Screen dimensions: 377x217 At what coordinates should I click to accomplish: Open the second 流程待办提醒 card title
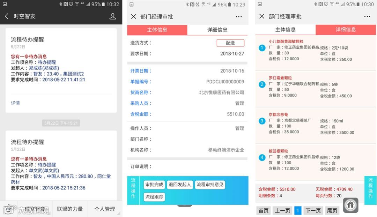[x=28, y=142]
